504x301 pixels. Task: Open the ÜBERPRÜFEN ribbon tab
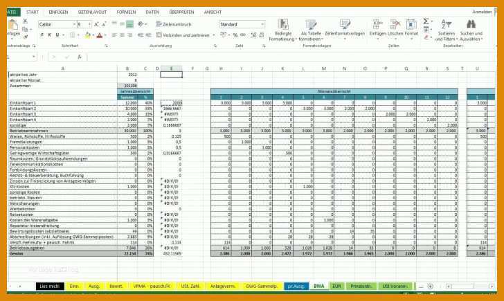pos(181,12)
